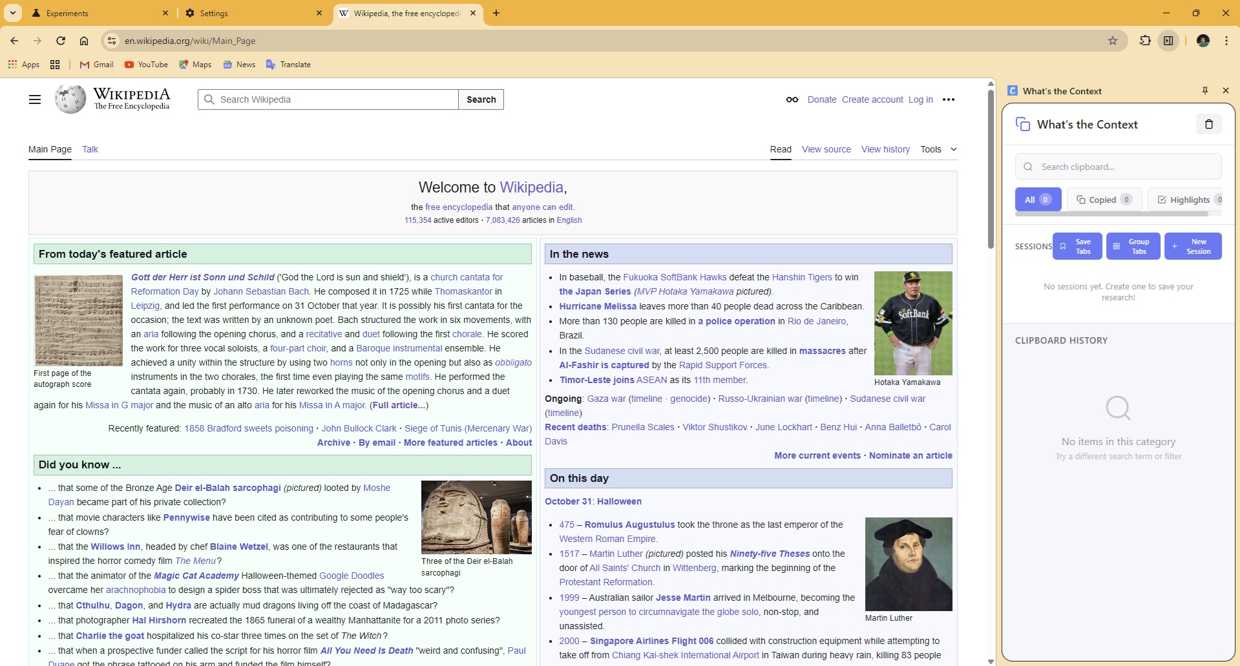Open the Martin Luther portrait thumbnail

tap(909, 564)
